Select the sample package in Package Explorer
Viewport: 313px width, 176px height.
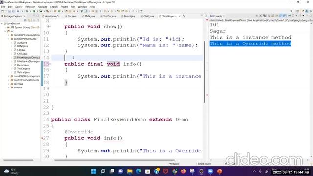click(x=18, y=88)
